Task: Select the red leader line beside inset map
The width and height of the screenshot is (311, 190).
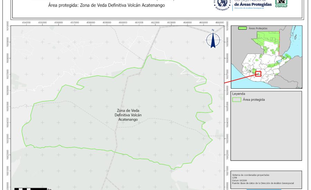Action: 239,78
